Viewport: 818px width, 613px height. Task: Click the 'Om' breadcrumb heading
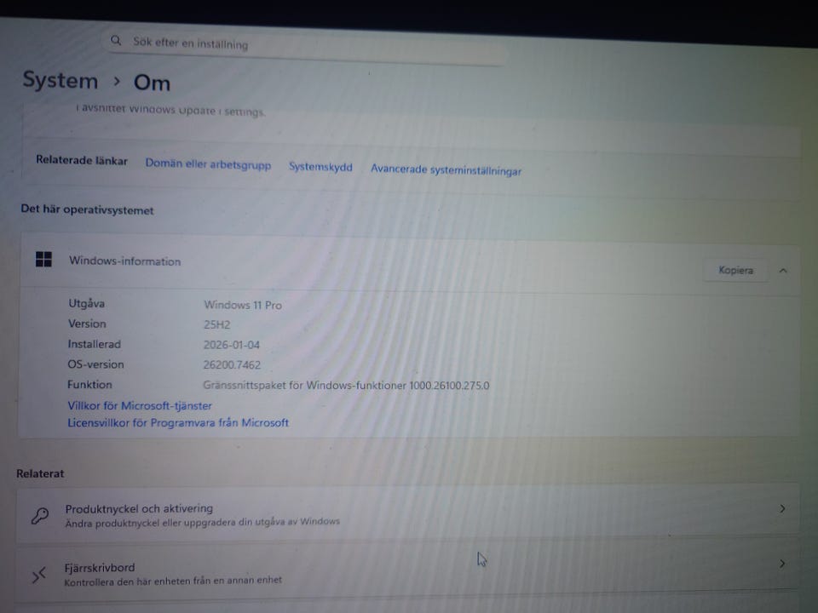[x=152, y=83]
